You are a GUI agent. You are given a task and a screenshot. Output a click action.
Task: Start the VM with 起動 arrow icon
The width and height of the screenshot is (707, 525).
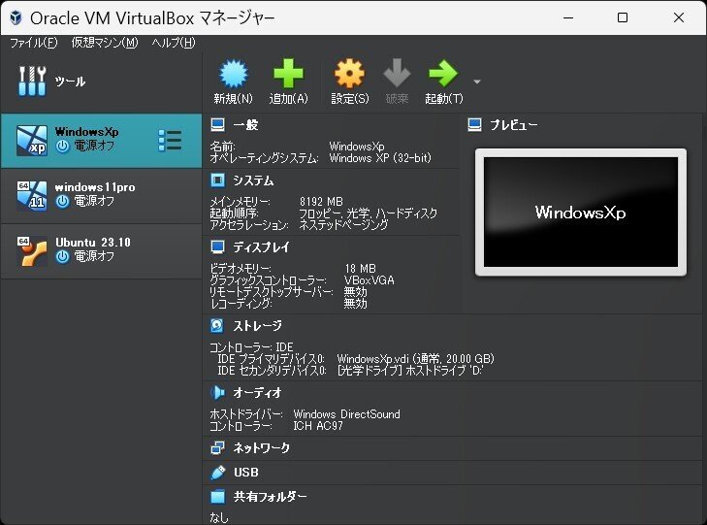443,74
